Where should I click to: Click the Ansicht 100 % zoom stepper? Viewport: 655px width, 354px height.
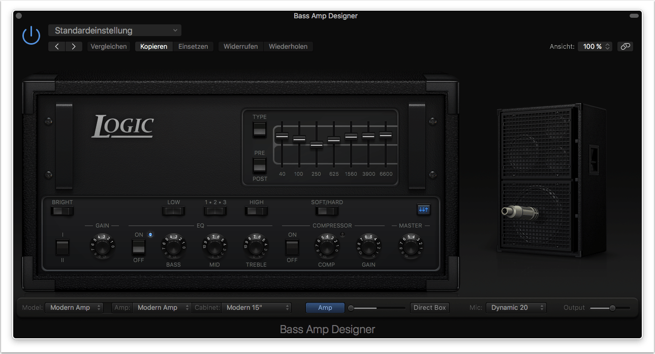click(595, 46)
